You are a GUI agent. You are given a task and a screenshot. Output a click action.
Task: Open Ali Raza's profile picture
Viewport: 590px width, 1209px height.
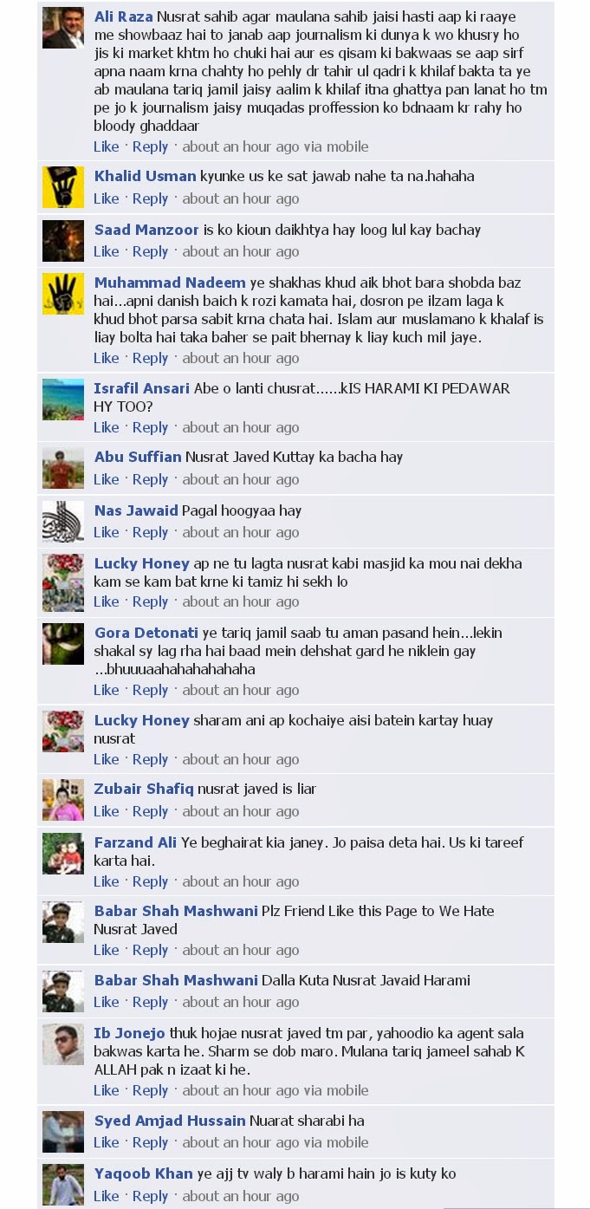[x=63, y=28]
